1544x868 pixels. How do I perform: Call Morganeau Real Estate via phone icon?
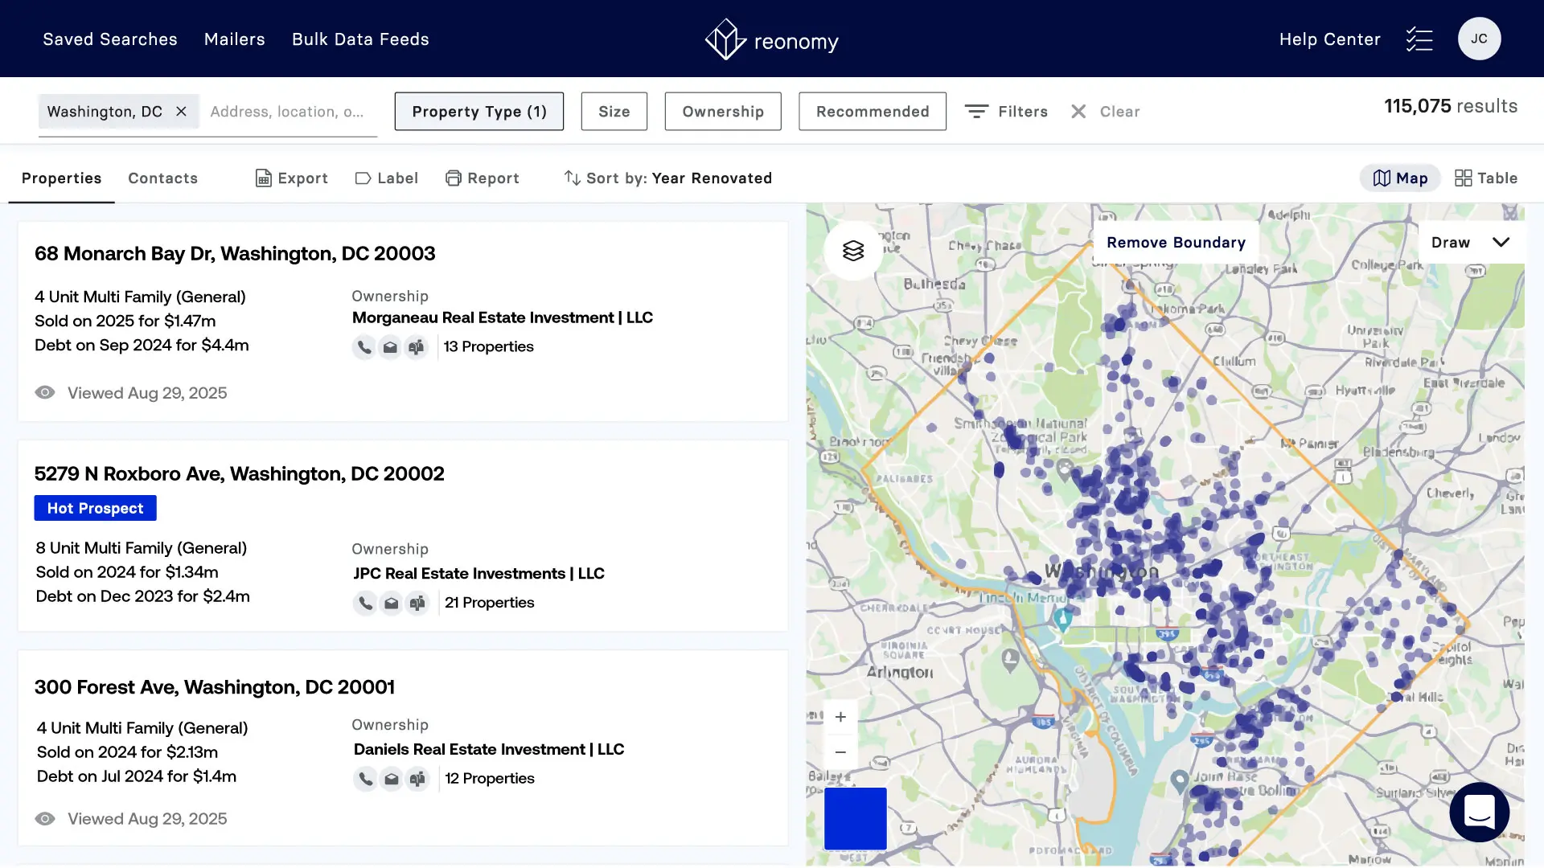pyautogui.click(x=364, y=347)
